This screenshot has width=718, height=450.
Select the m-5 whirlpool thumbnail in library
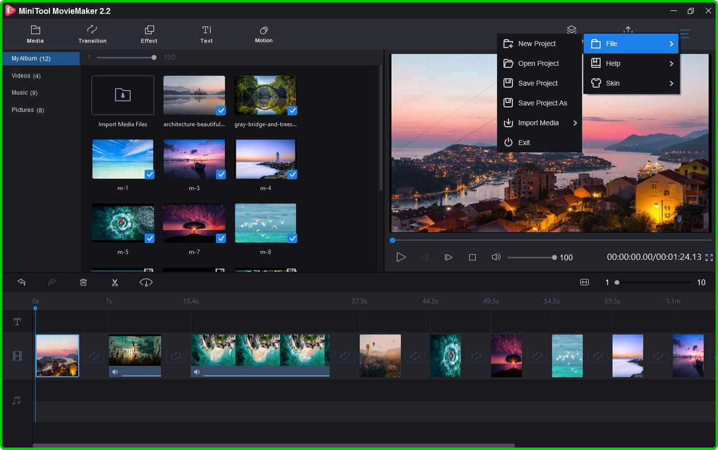tap(123, 223)
